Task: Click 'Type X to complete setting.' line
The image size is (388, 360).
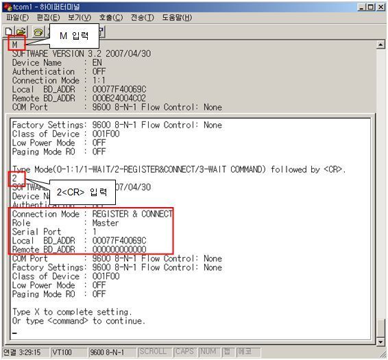Action: coord(72,312)
